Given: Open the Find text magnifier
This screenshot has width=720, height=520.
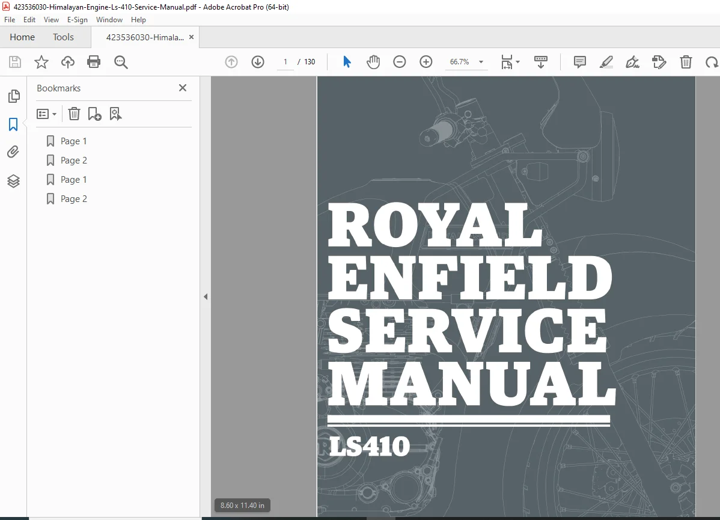Looking at the screenshot, I should (121, 62).
